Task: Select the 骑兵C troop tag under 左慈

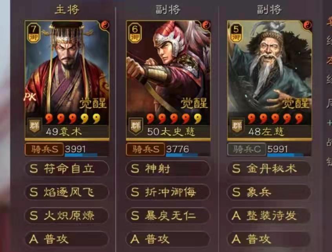Action: click(247, 149)
